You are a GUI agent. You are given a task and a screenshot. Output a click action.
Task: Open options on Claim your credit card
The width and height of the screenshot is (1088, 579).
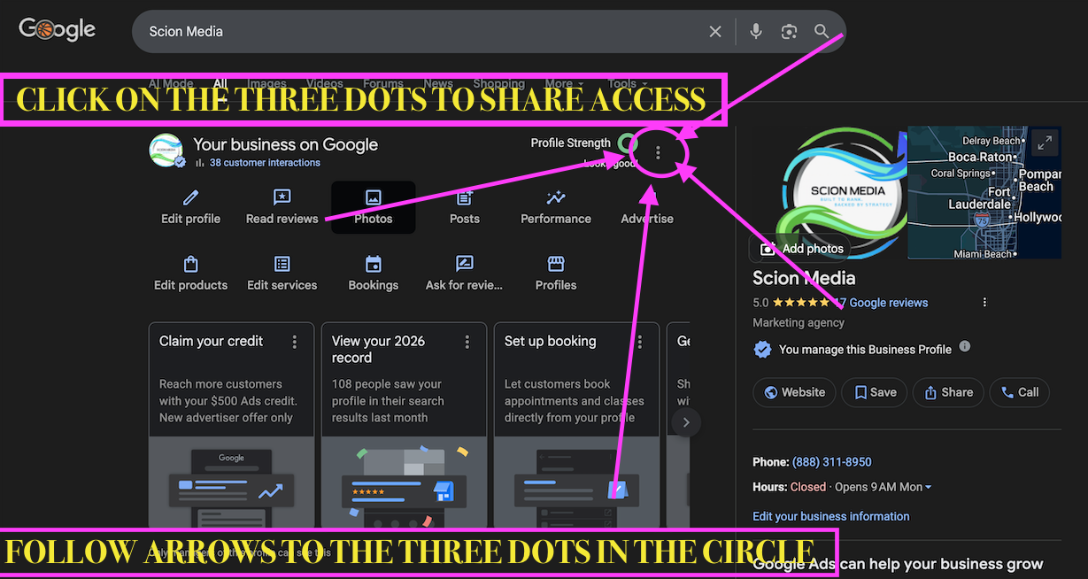click(x=295, y=342)
